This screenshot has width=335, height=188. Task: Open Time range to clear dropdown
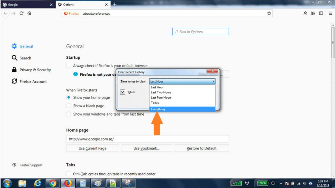tap(182, 81)
